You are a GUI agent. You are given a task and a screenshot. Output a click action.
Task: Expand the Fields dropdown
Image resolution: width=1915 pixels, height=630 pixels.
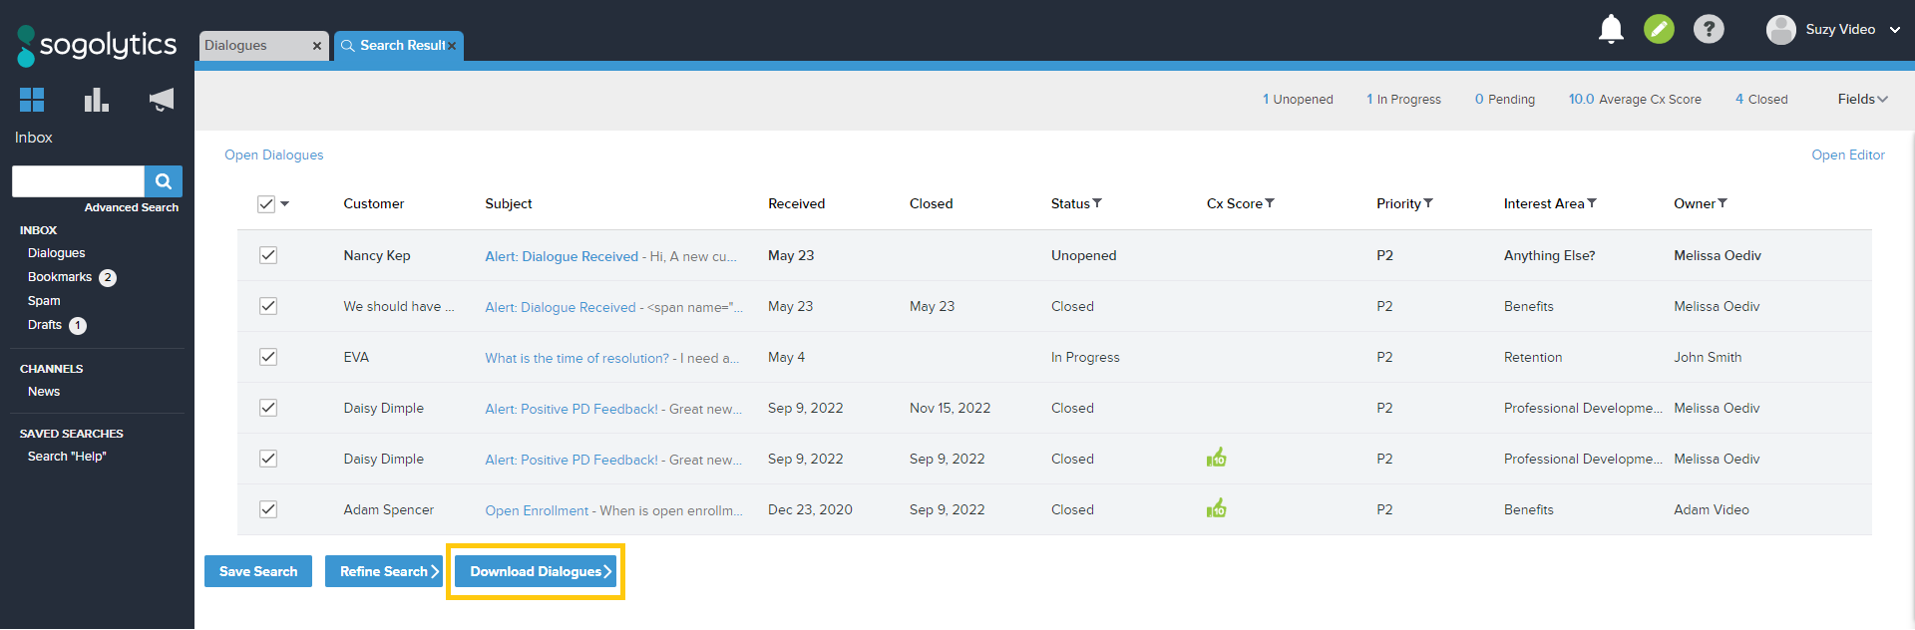coord(1862,99)
